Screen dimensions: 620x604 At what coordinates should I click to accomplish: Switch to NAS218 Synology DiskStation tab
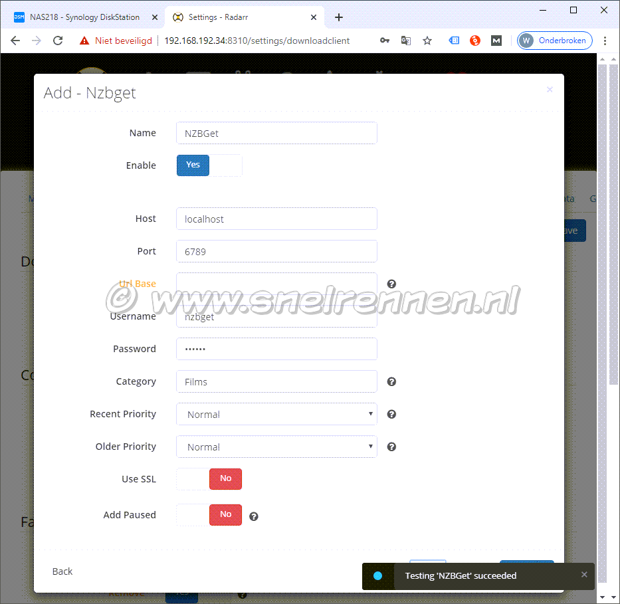point(84,17)
